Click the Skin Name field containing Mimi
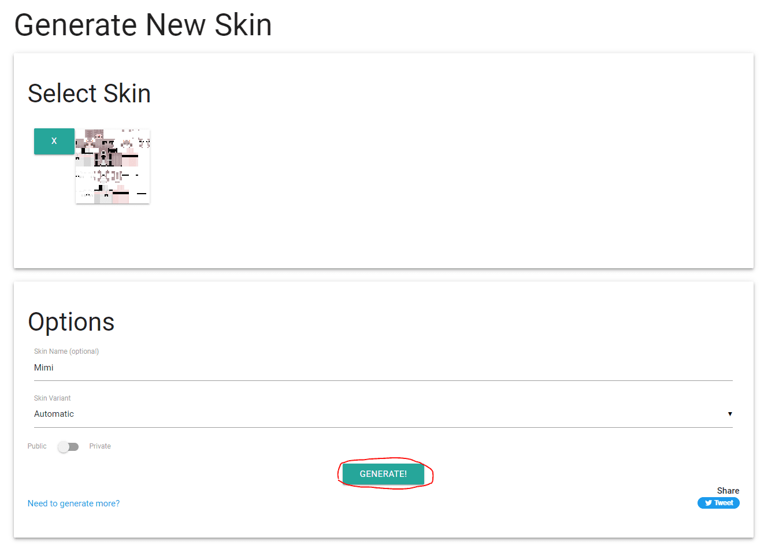This screenshot has width=764, height=548. pyautogui.click(x=381, y=368)
